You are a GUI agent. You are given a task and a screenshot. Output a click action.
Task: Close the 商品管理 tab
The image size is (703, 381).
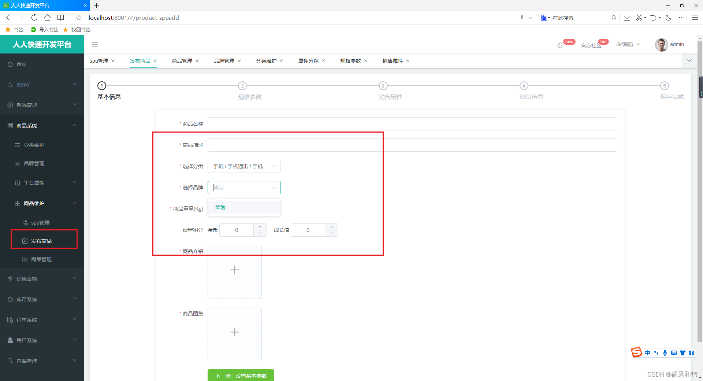pyautogui.click(x=197, y=61)
